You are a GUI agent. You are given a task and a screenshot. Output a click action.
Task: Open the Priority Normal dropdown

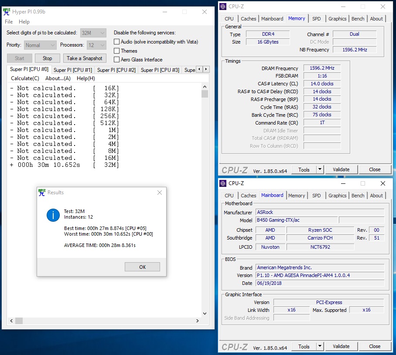tap(40, 45)
